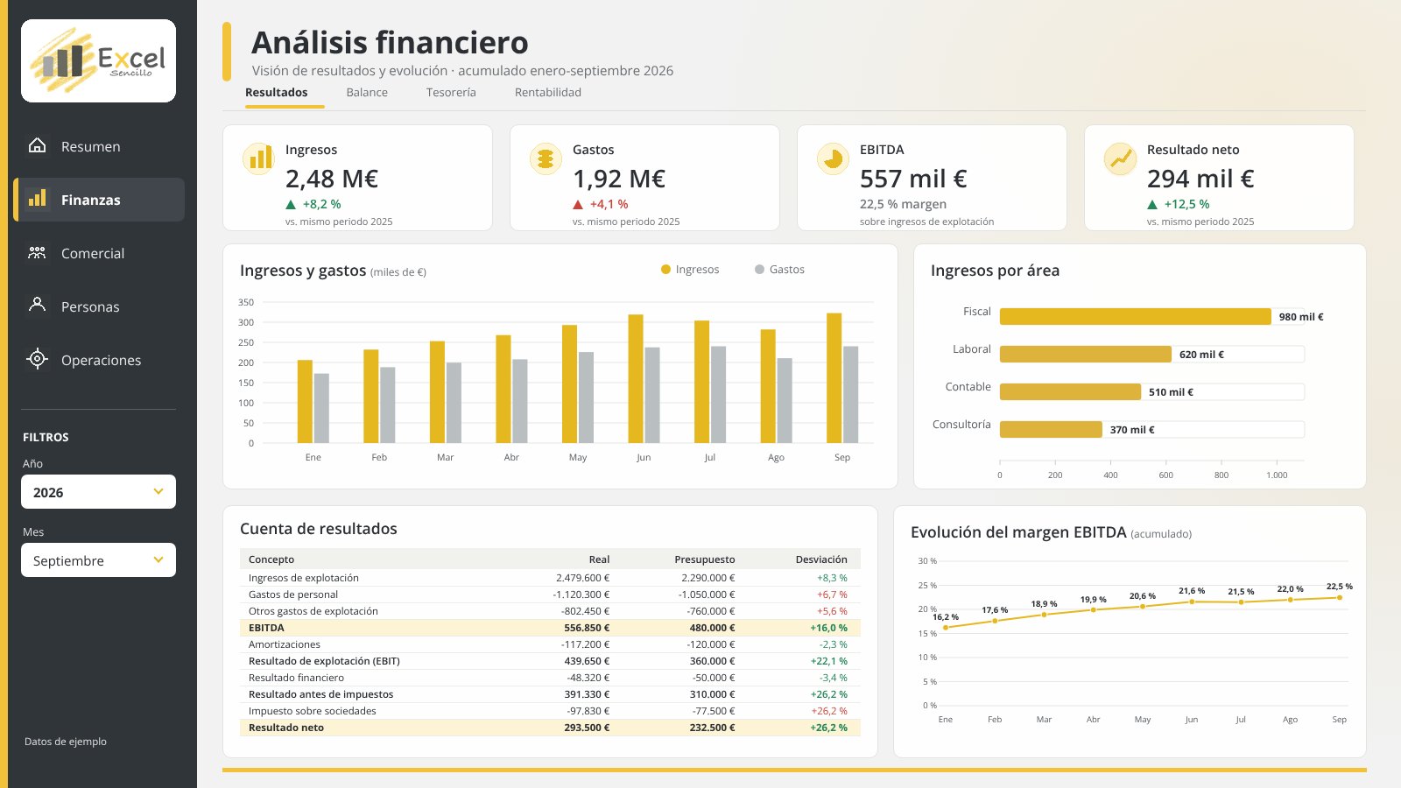Open the Año 2026 dropdown
Viewport: 1401px width, 788px height.
coord(98,492)
